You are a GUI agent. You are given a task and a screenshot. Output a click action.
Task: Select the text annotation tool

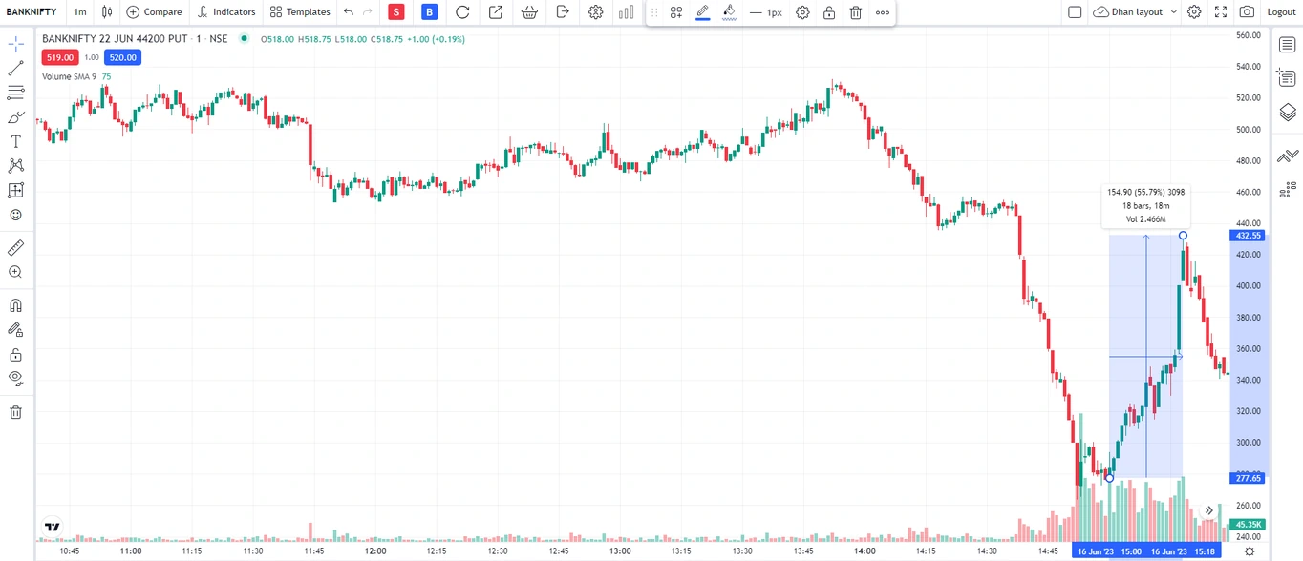[x=15, y=141]
